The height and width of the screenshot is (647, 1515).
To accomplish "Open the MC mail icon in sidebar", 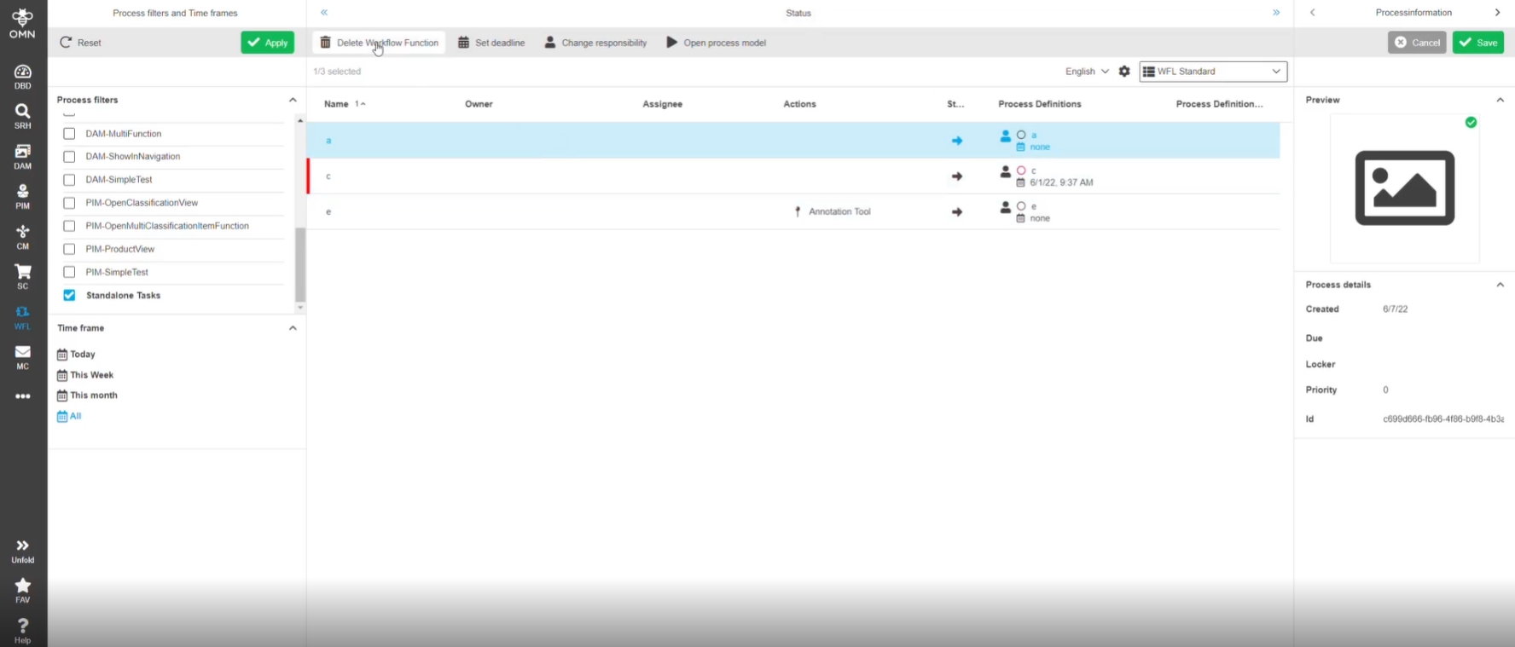I will pyautogui.click(x=23, y=356).
